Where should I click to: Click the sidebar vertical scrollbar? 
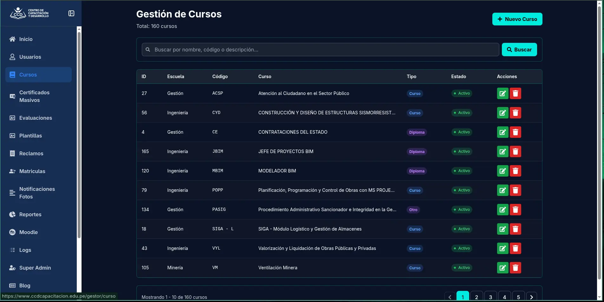pyautogui.click(x=79, y=135)
